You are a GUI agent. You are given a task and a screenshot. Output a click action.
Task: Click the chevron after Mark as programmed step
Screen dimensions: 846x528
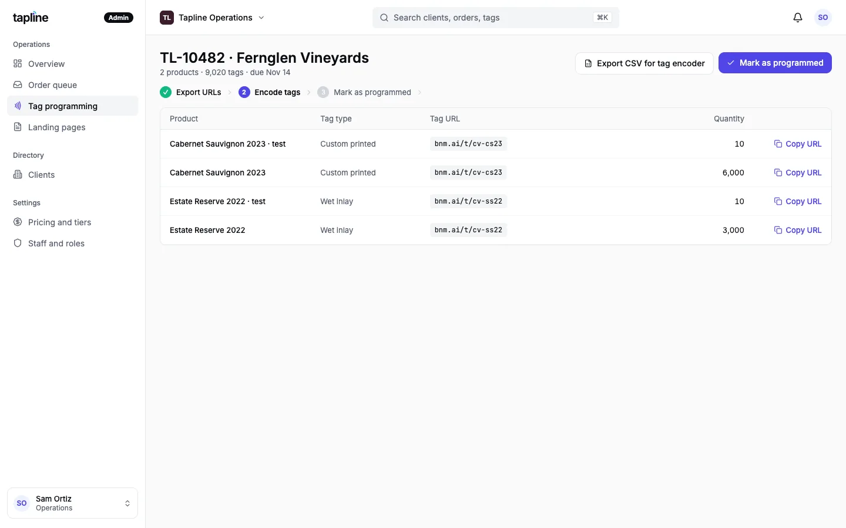coord(419,92)
